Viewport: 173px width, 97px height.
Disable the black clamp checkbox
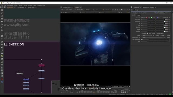148,33
